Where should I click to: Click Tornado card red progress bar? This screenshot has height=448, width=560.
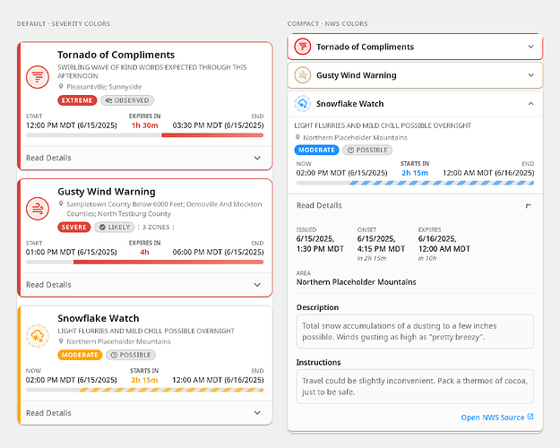pos(212,135)
